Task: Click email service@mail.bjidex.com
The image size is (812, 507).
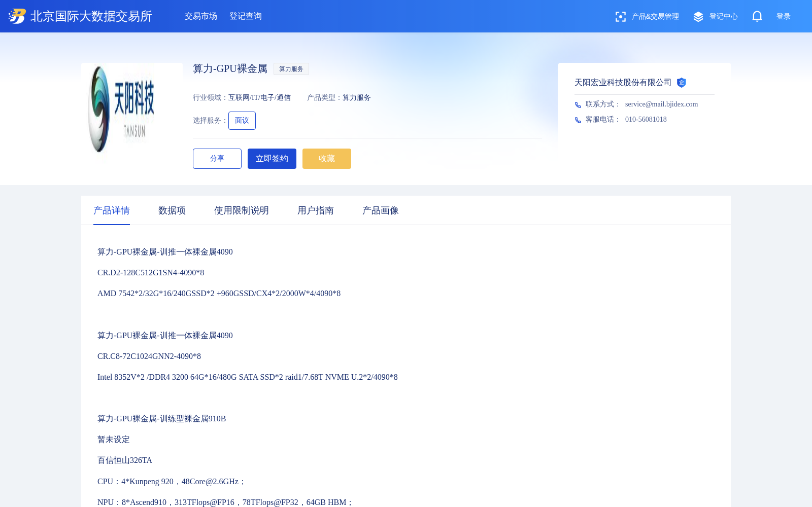Action: pyautogui.click(x=661, y=104)
